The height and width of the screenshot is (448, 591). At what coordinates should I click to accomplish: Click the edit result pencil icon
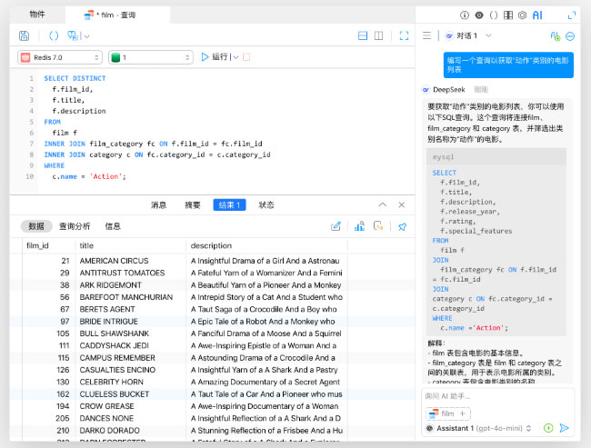[x=336, y=226]
